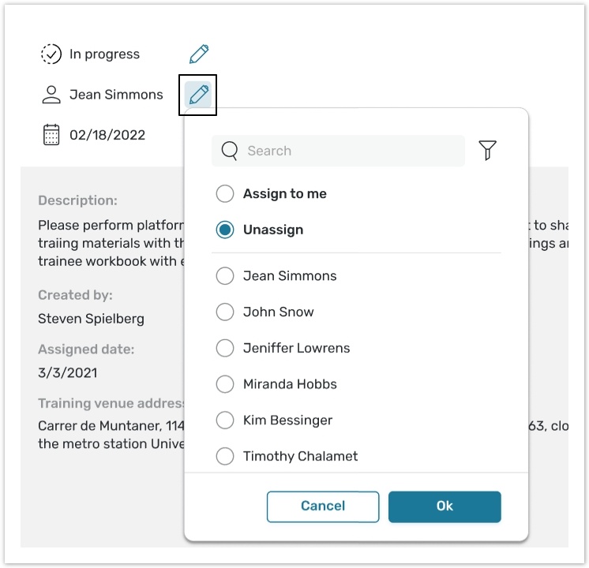Click the edit pencil beside Jean Simmons
589x568 pixels.
coord(199,95)
